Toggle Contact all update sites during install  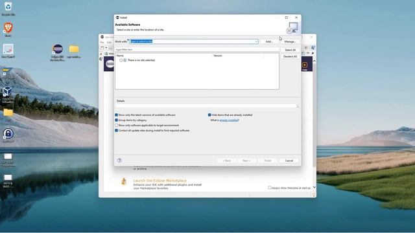coord(116,131)
